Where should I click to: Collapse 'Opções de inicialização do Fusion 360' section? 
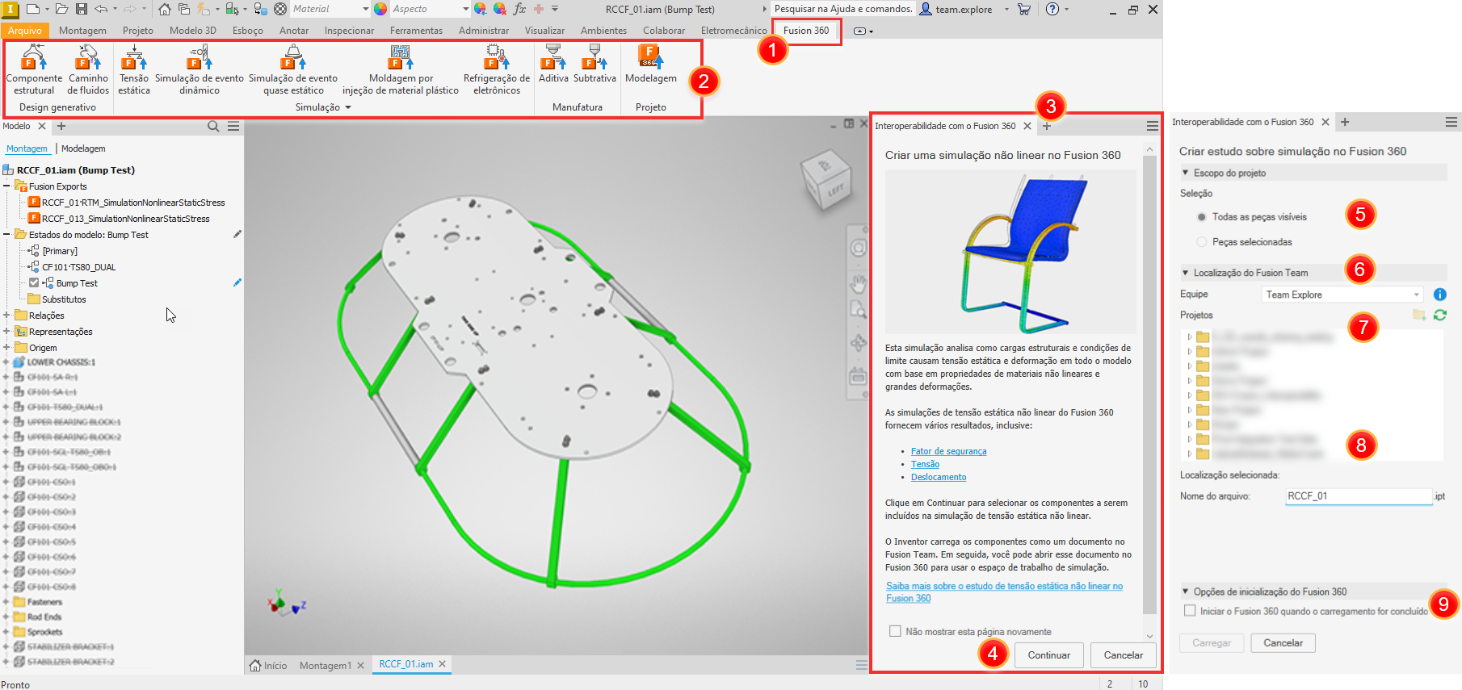point(1186,592)
